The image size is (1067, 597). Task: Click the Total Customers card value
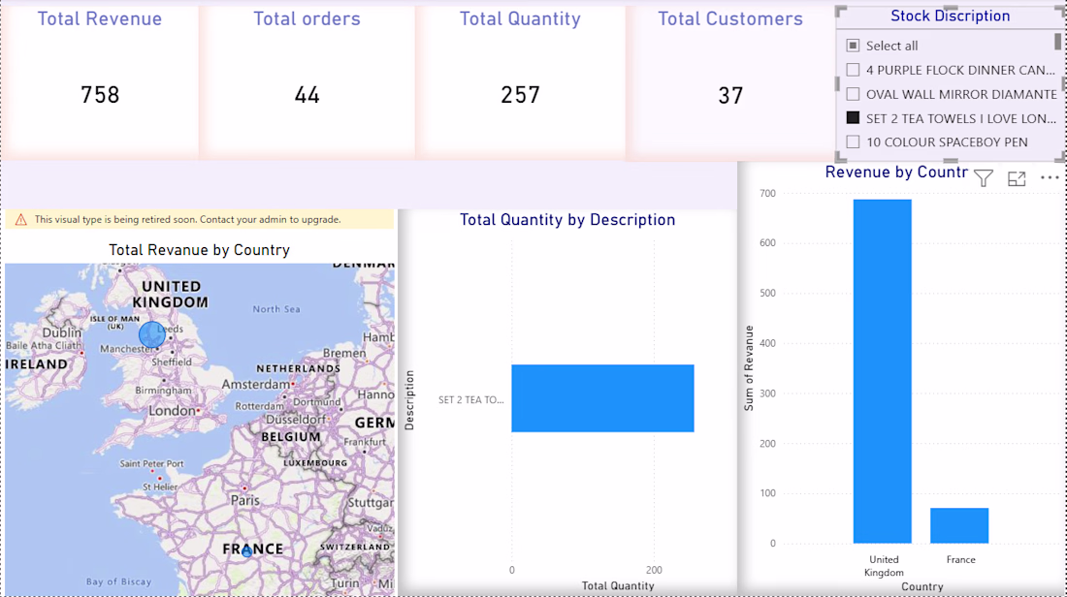pyautogui.click(x=730, y=96)
